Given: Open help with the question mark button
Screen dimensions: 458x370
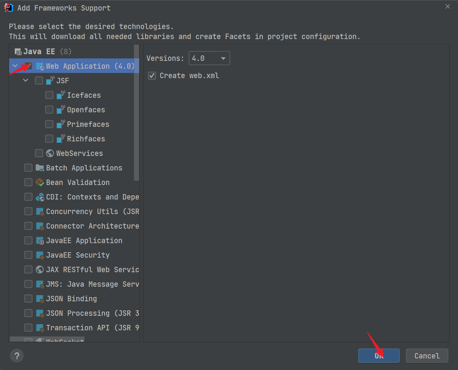Looking at the screenshot, I should tap(17, 356).
